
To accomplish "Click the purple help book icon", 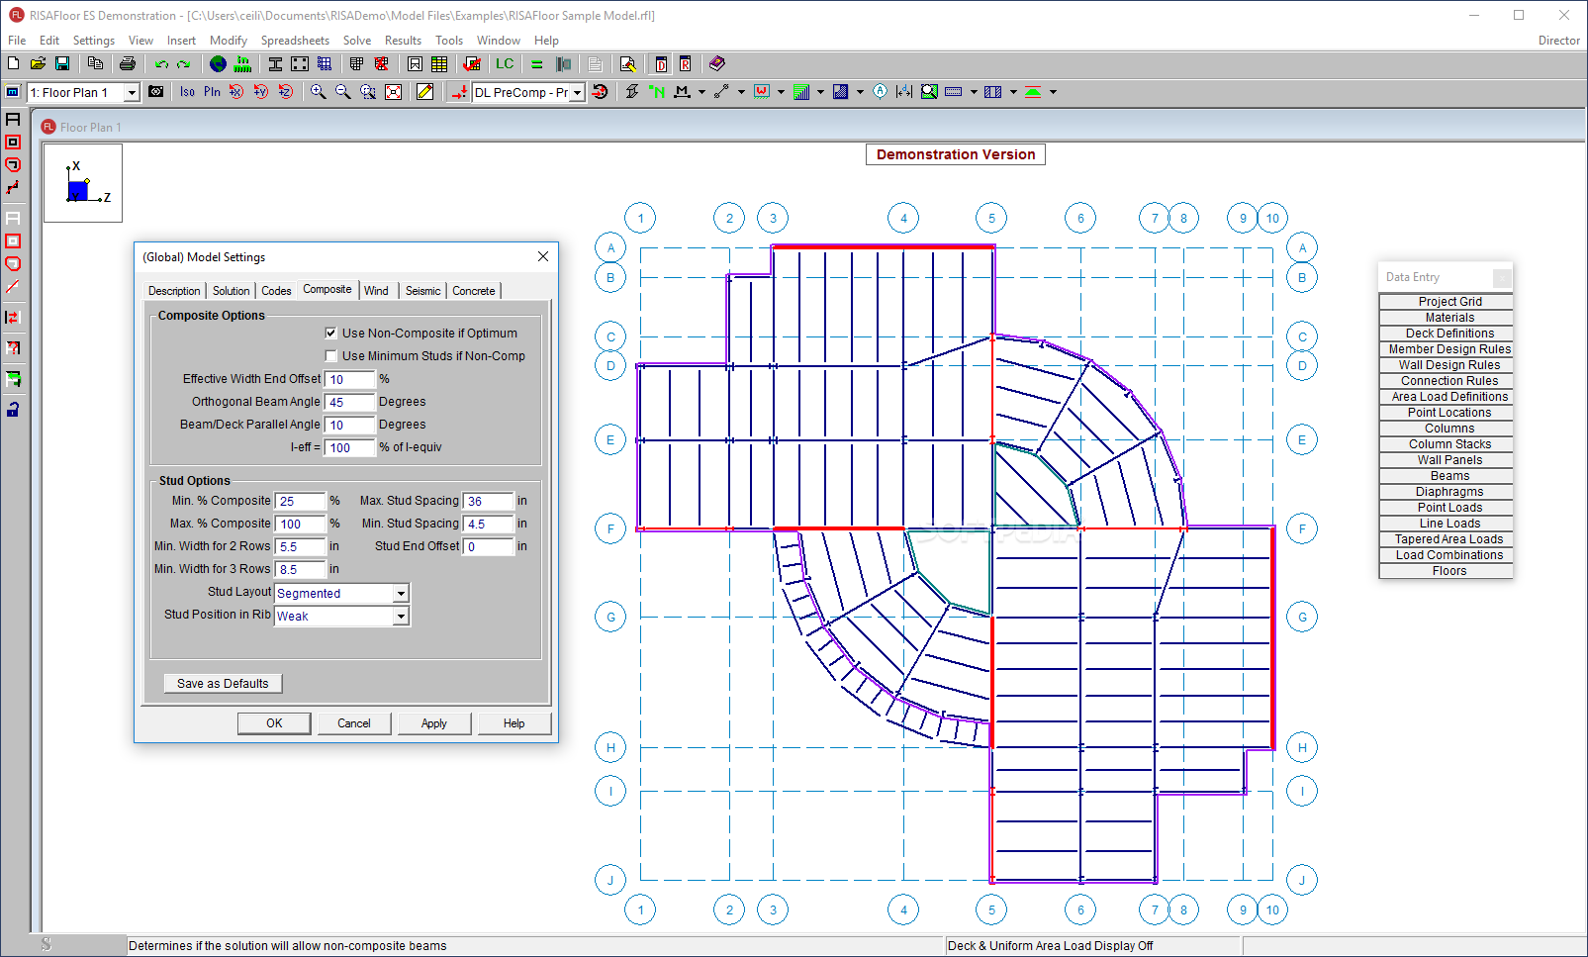I will [x=717, y=63].
